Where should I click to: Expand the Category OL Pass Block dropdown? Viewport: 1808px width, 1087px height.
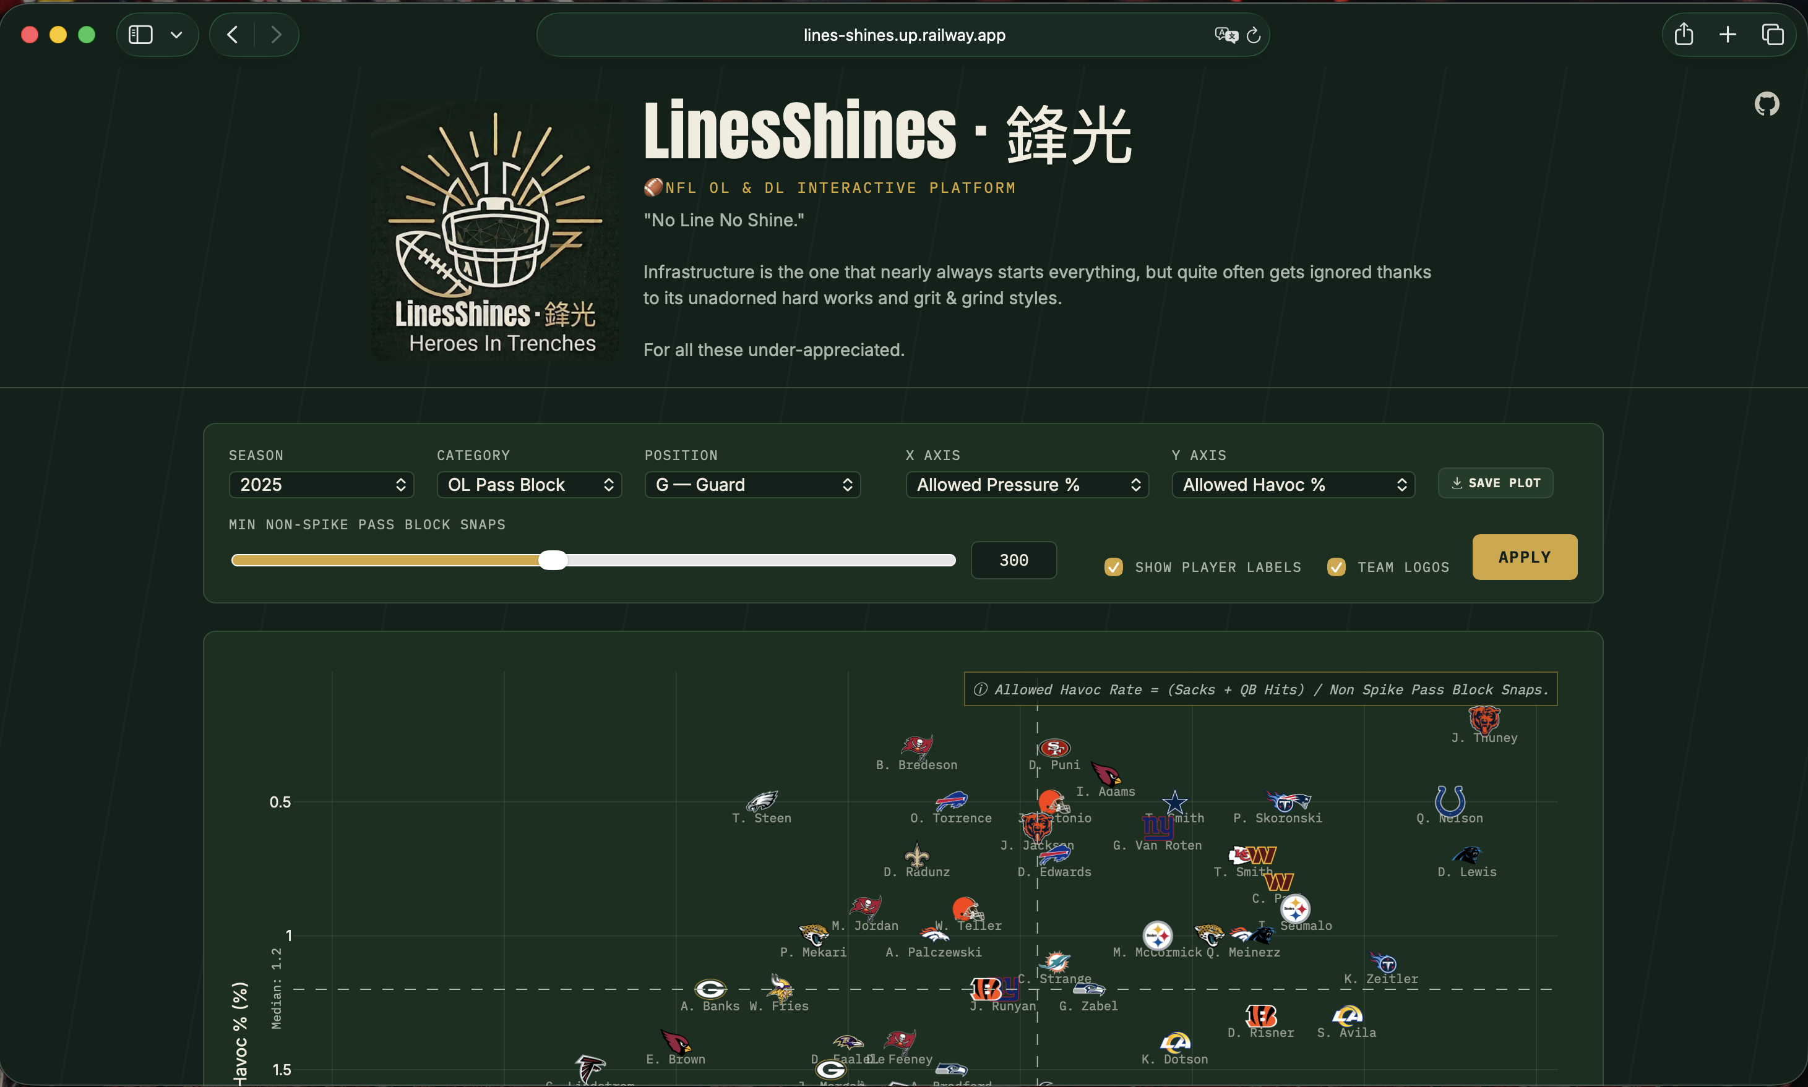point(529,485)
